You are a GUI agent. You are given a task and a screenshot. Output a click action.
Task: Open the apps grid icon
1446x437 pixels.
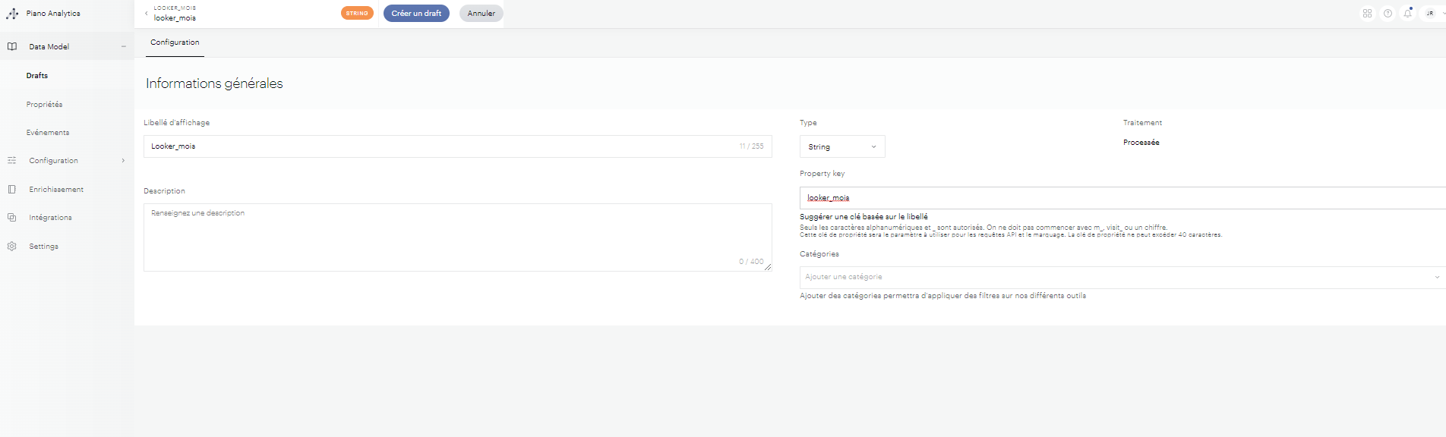1367,14
